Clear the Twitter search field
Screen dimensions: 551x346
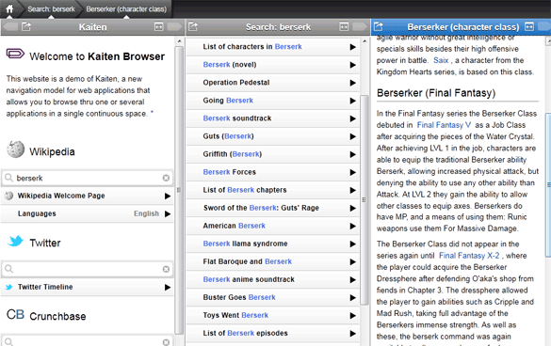click(x=166, y=269)
